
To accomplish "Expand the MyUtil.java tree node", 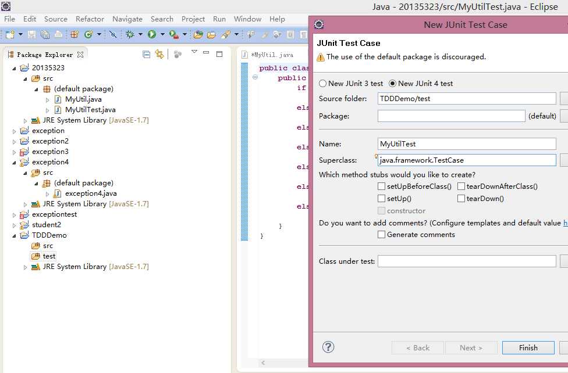I will 48,99.
